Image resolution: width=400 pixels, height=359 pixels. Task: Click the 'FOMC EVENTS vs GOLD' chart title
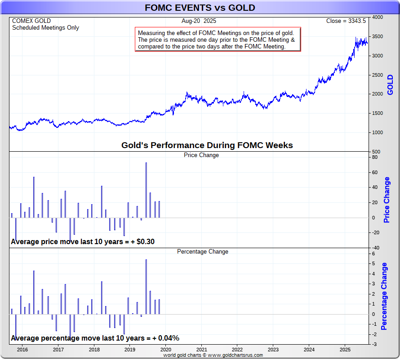tap(200, 8)
